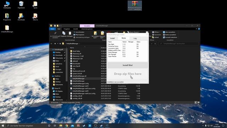Click the Verwalten contextual tab
The image size is (227, 128).
(87, 26)
